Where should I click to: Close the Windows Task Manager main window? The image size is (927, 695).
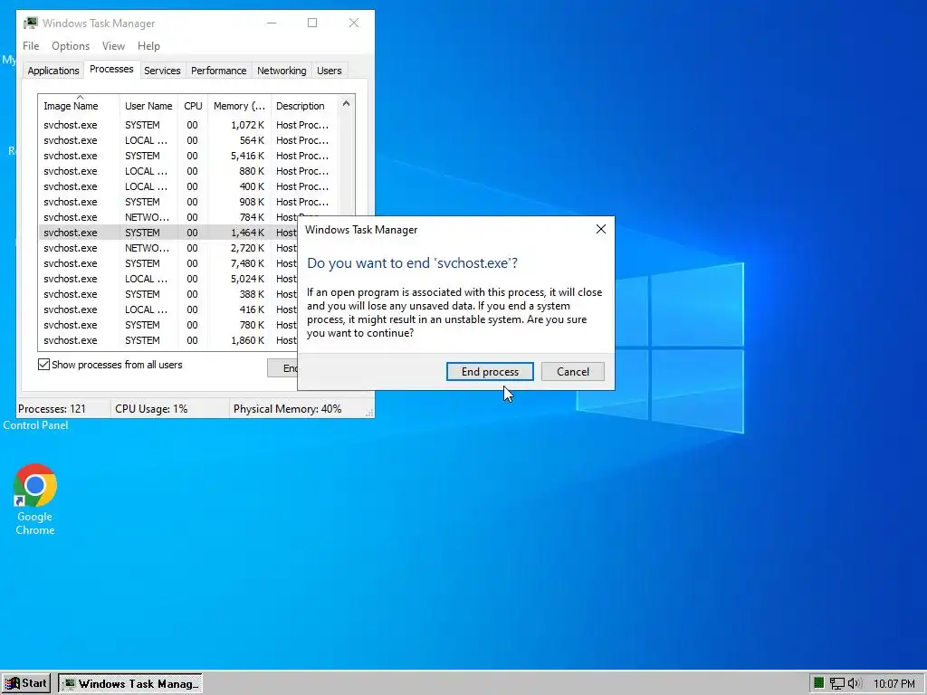pos(354,23)
